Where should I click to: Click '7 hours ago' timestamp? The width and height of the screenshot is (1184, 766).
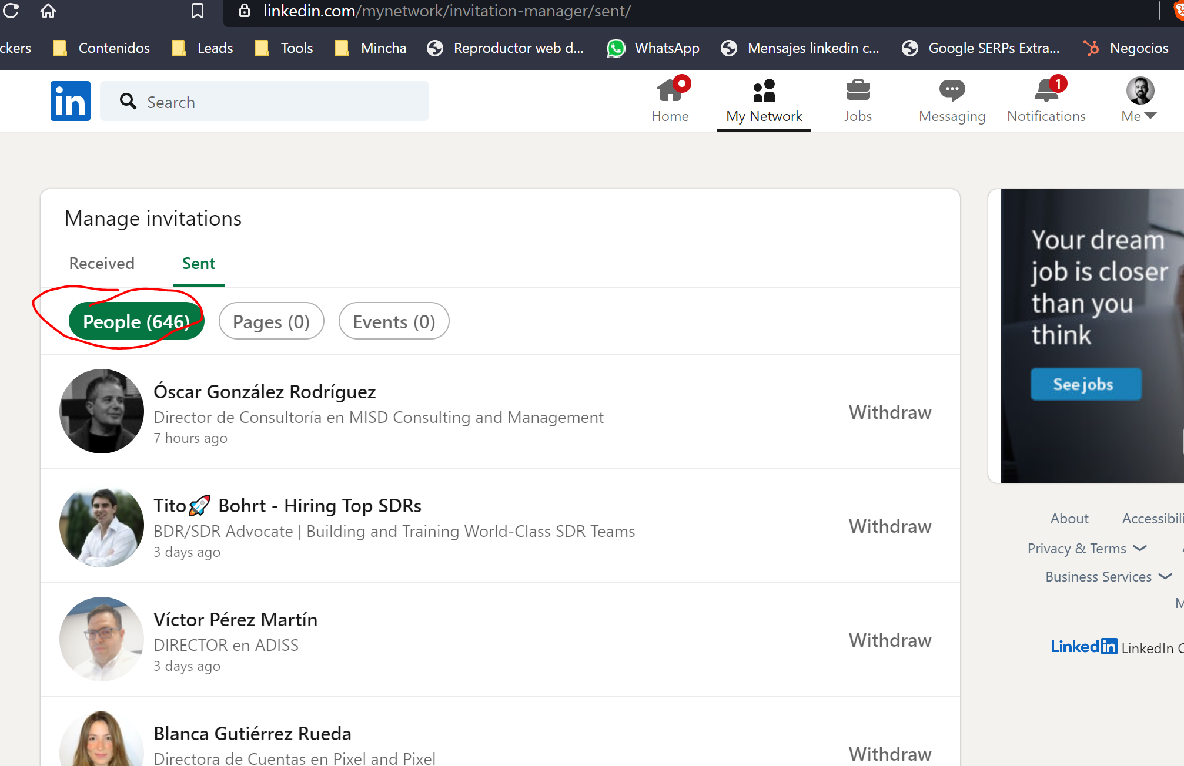(190, 438)
